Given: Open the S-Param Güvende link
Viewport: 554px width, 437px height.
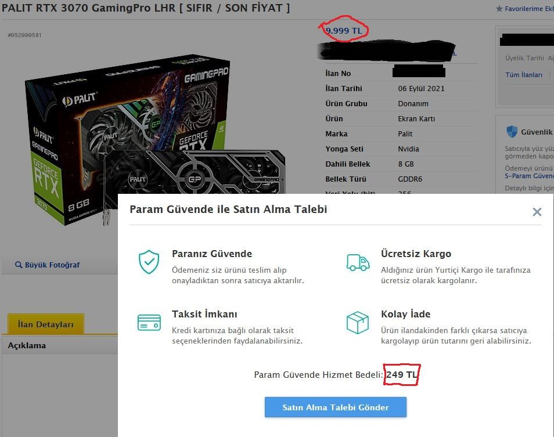Looking at the screenshot, I should pos(529,176).
